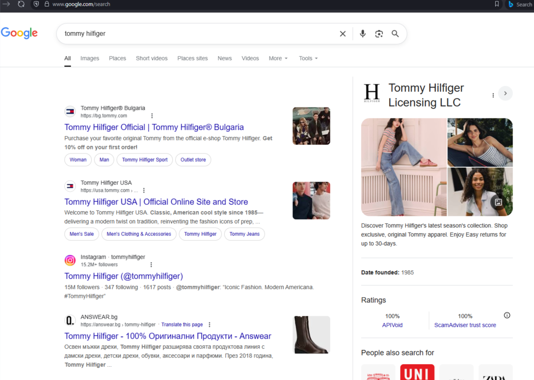Open ratings info icon in knowledge panel
This screenshot has width=534, height=380.
point(506,315)
